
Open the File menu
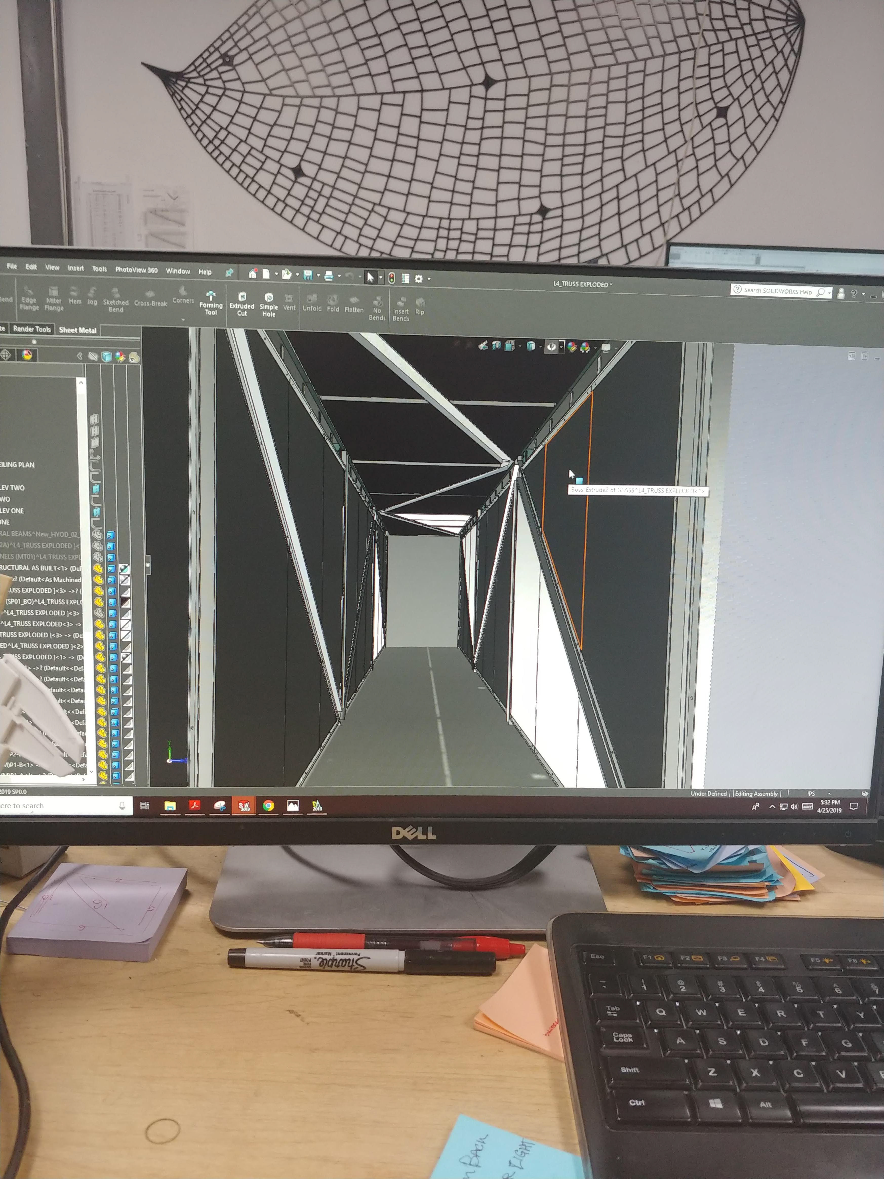[x=12, y=266]
